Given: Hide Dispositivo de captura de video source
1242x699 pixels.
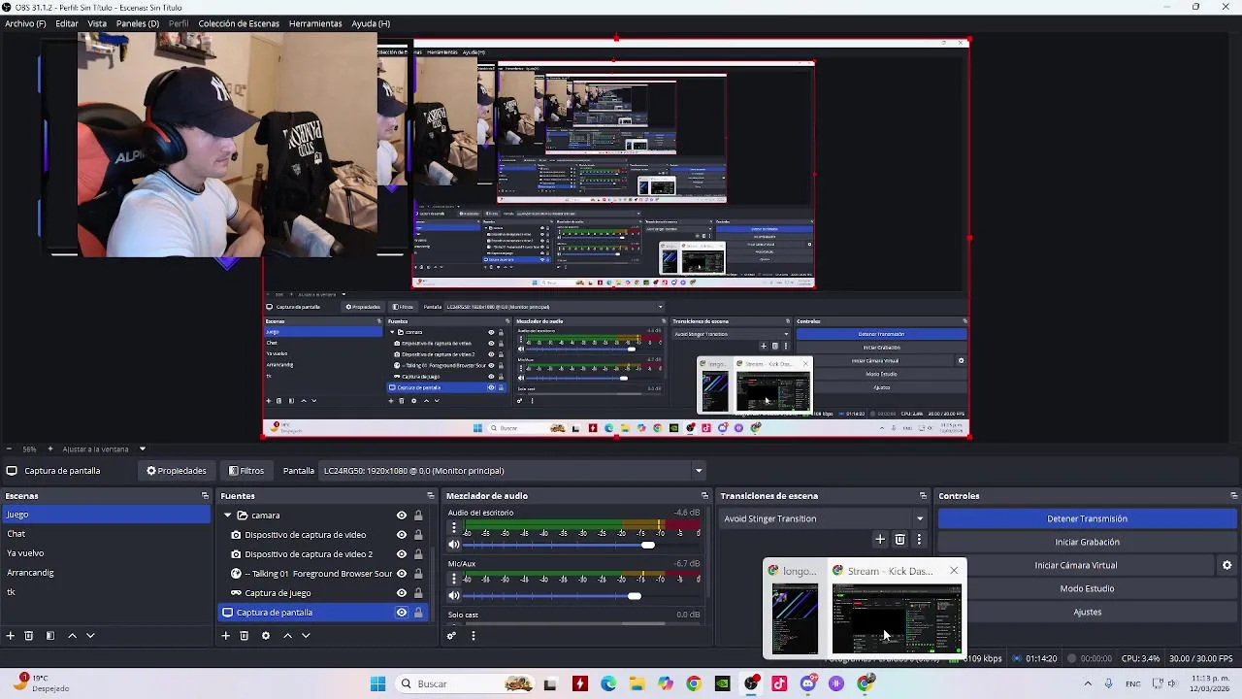Looking at the screenshot, I should [x=401, y=535].
